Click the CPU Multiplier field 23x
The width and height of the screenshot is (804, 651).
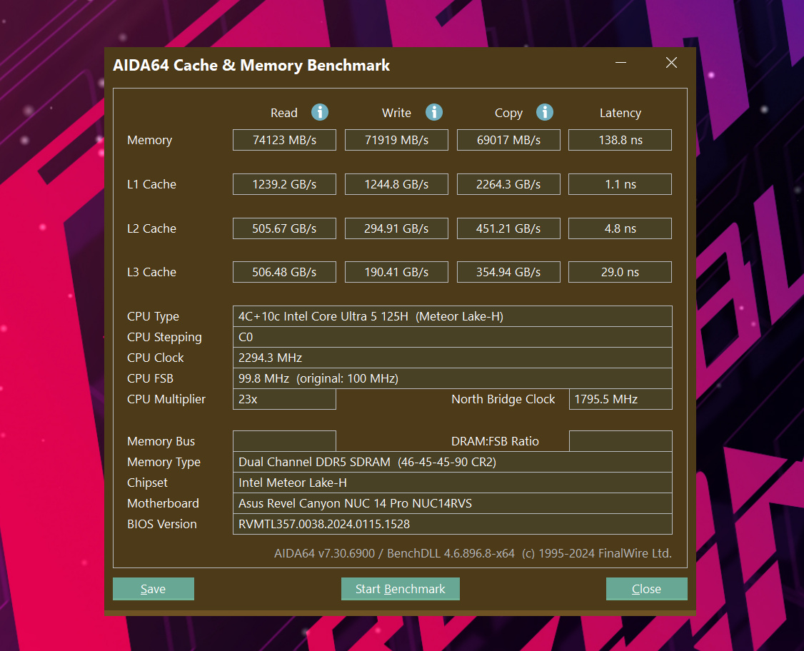tap(285, 399)
